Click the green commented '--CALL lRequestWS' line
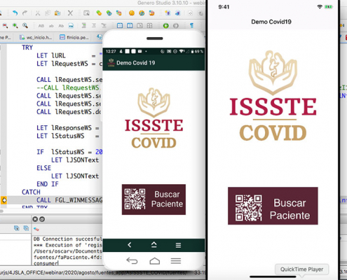Screen dimensions: 347x280 (x=69, y=87)
